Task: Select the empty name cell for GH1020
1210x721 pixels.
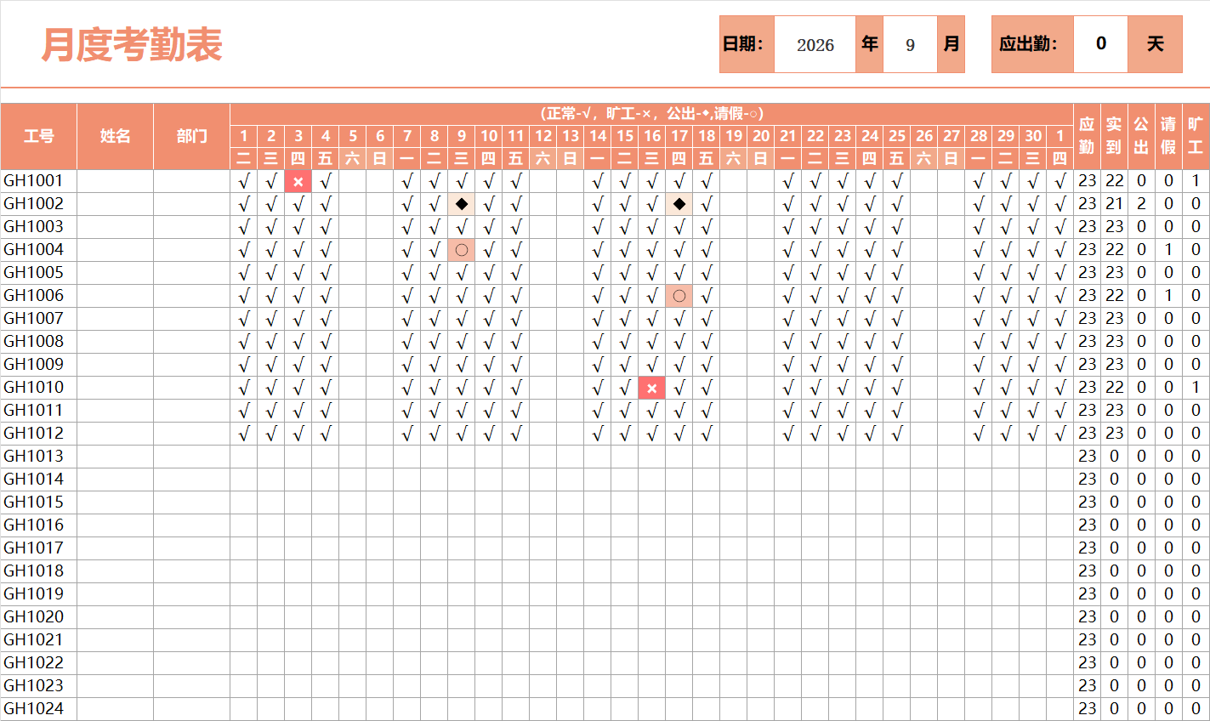Action: pyautogui.click(x=115, y=617)
